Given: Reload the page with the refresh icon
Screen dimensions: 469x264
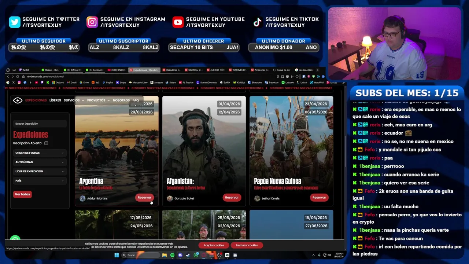Looking at the screenshot, I should tap(17, 77).
